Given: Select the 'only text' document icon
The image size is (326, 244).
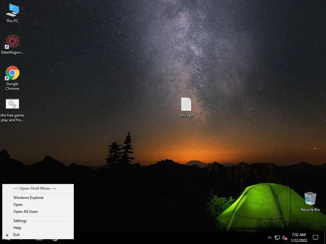Looking at the screenshot, I should pos(186,107).
